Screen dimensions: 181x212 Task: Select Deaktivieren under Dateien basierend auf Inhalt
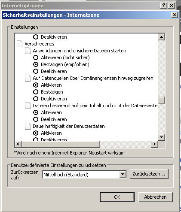pos(36,119)
